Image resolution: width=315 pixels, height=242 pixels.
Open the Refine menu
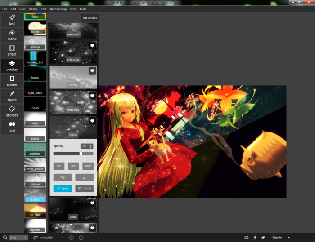[x=33, y=9]
